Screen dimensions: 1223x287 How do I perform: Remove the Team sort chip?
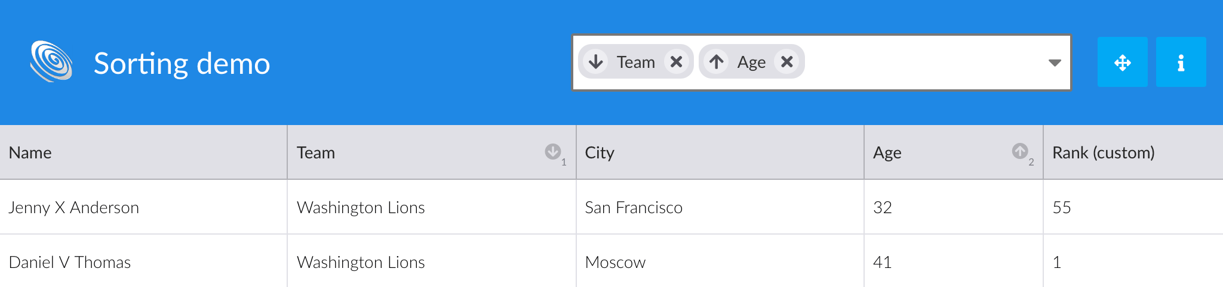676,62
